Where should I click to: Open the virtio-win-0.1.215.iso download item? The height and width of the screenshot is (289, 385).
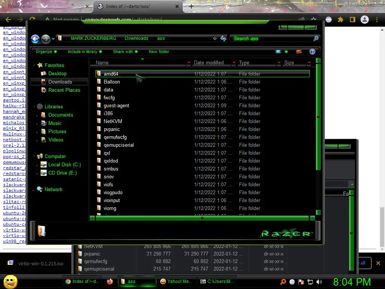36,263
